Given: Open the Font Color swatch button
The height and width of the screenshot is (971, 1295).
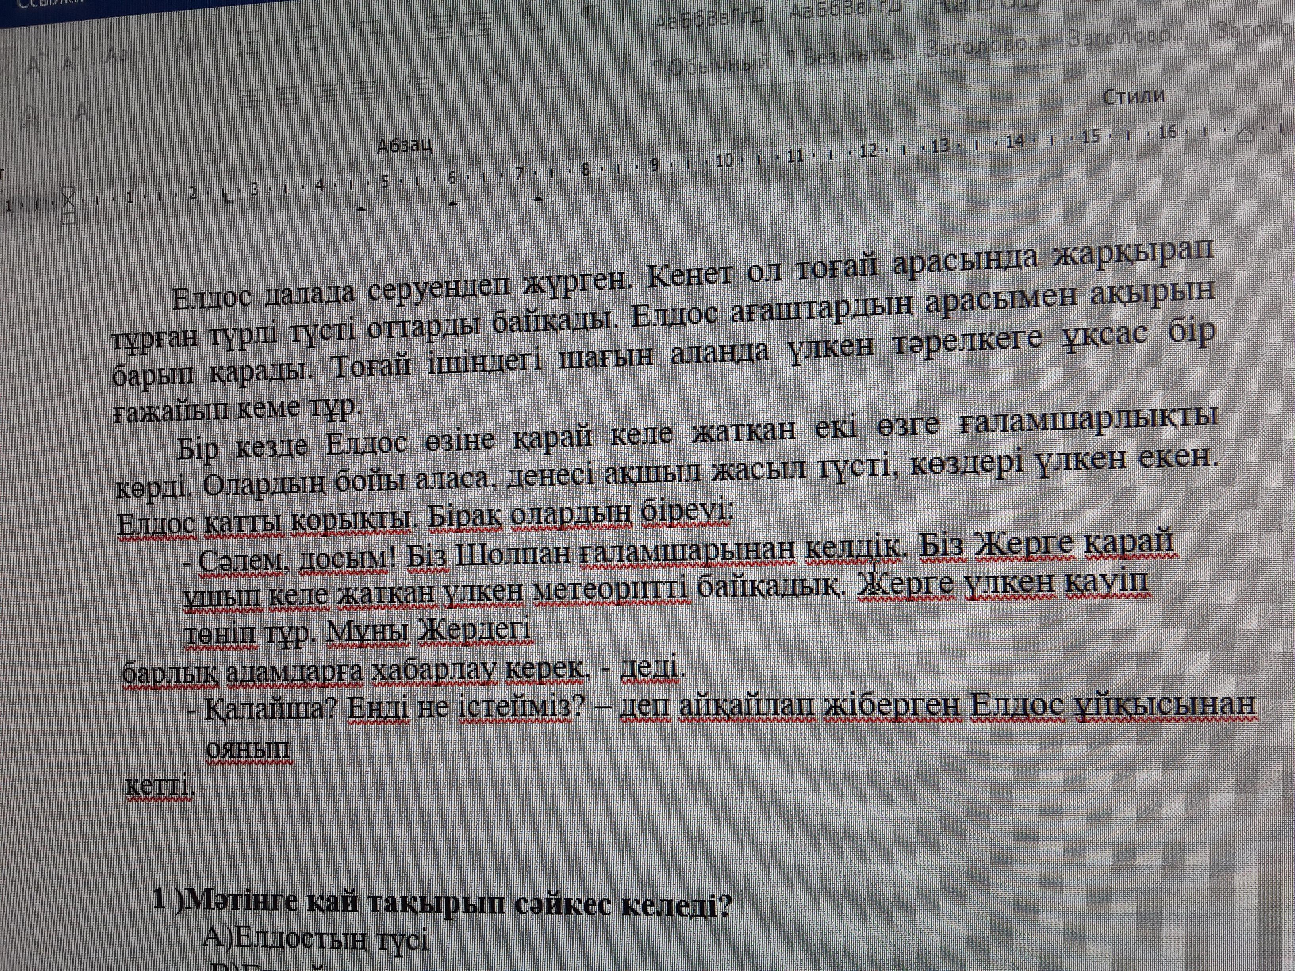Looking at the screenshot, I should click(x=82, y=113).
